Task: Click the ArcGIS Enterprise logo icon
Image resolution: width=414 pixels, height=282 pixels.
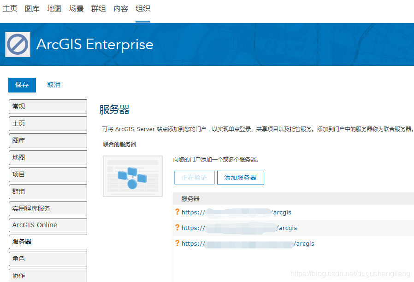Action: click(18, 45)
